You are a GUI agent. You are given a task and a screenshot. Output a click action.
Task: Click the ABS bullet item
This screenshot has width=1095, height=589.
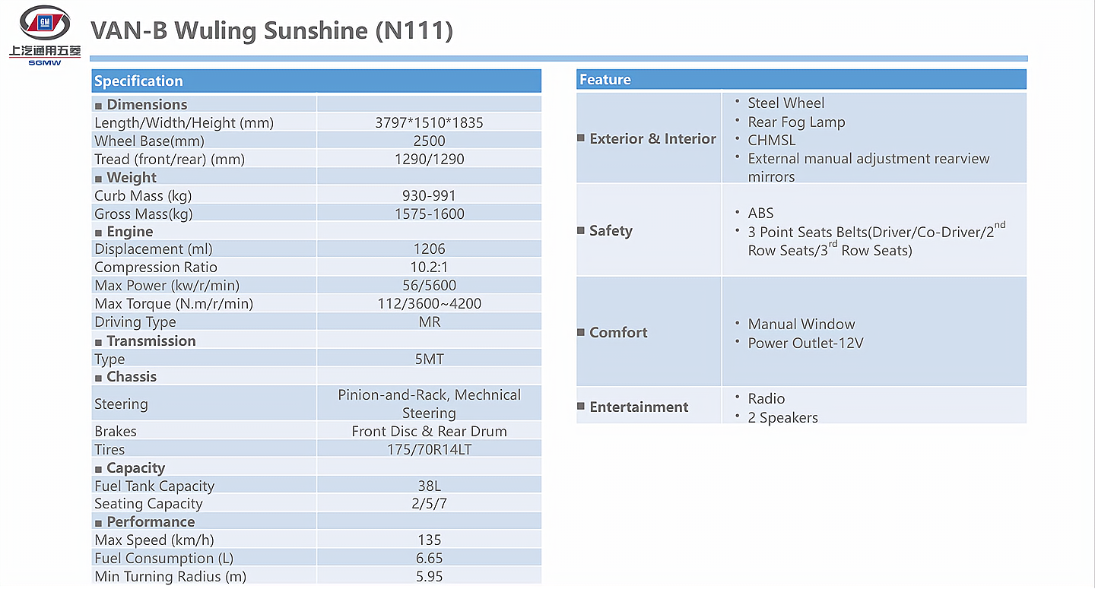coord(760,213)
